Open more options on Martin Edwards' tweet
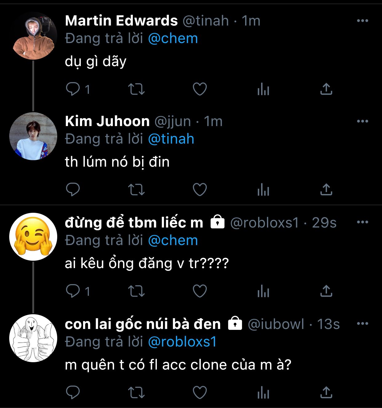Image resolution: width=382 pixels, height=408 pixels. 362,21
